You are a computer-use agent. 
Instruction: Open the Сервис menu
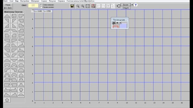tap(44, 1)
